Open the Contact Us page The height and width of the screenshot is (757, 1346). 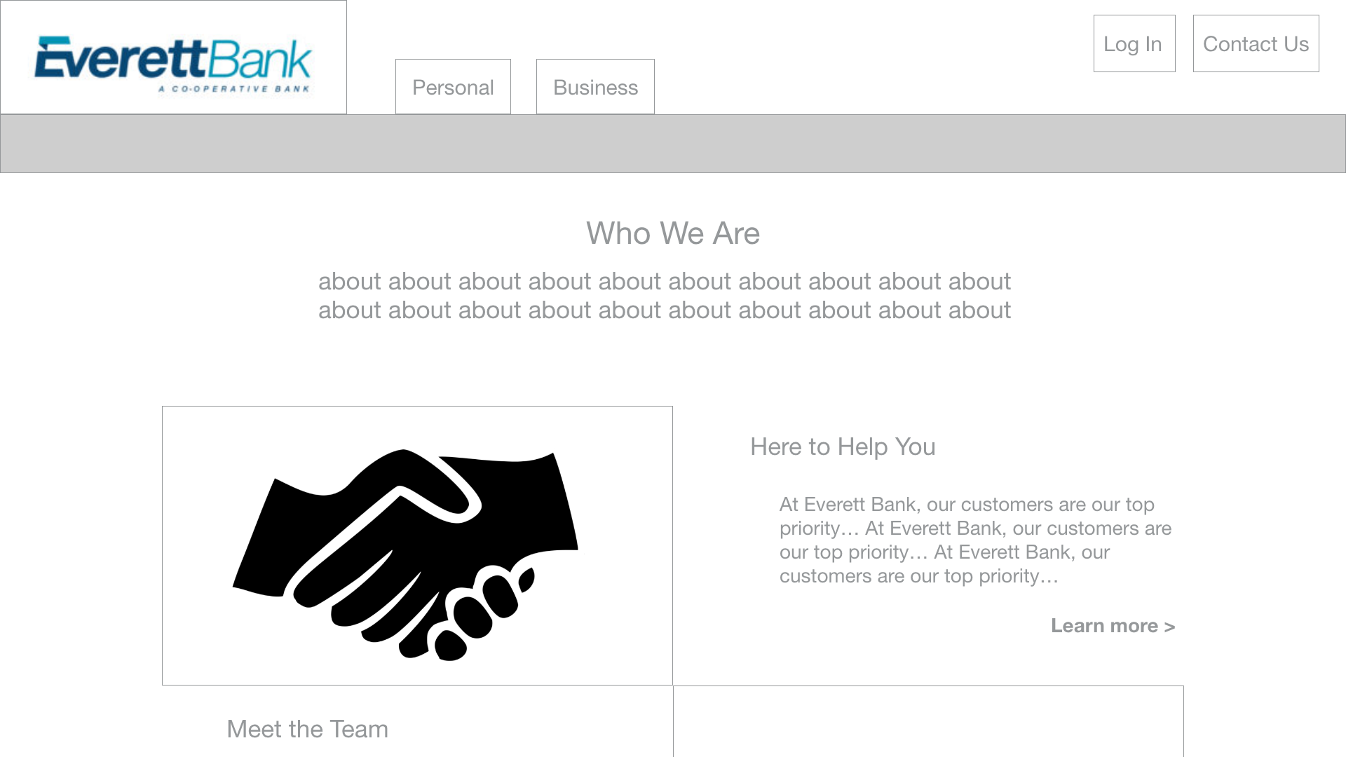point(1256,43)
